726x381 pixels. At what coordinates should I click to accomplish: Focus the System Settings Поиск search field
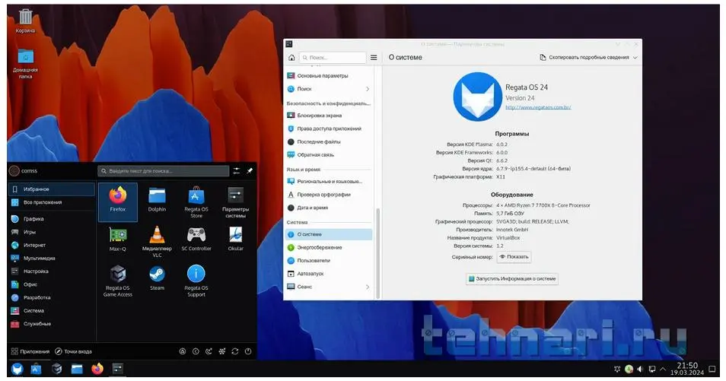(x=333, y=57)
